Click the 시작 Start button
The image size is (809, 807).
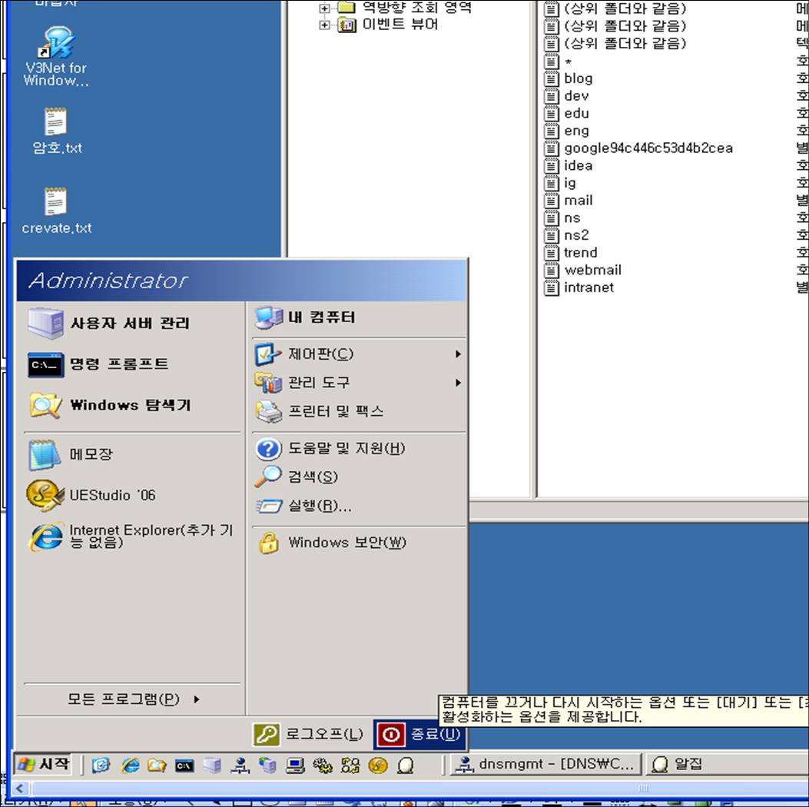click(x=43, y=764)
